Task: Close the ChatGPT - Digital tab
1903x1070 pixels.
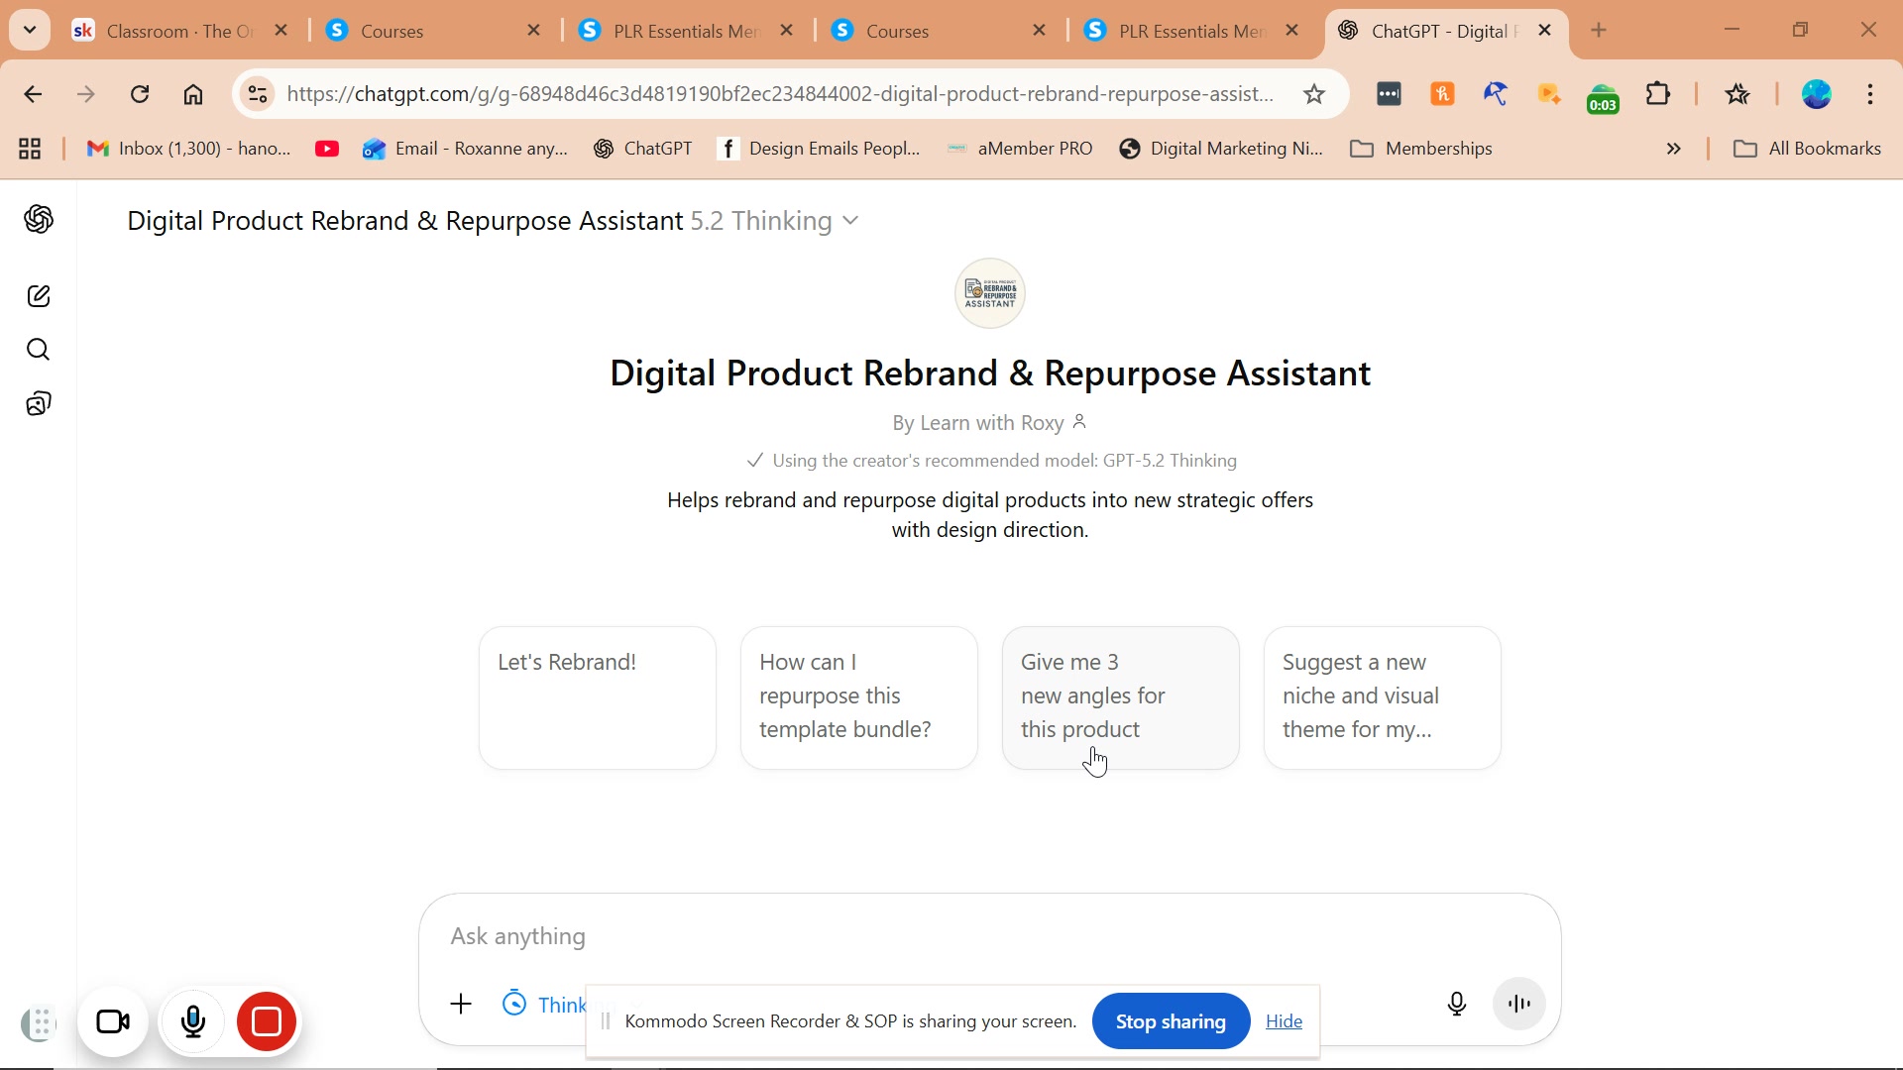Action: [x=1545, y=31]
